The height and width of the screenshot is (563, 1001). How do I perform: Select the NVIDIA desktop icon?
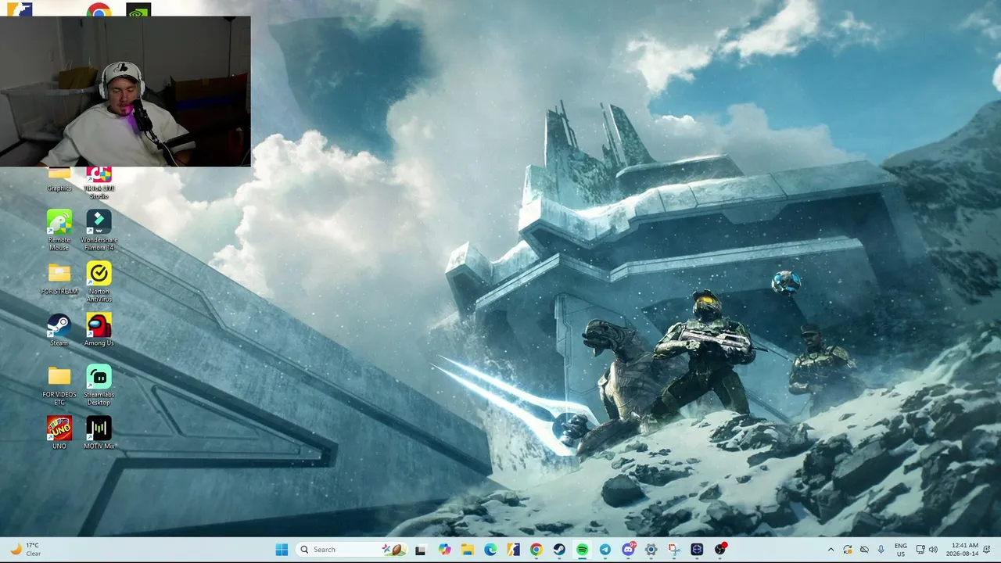pos(138,9)
